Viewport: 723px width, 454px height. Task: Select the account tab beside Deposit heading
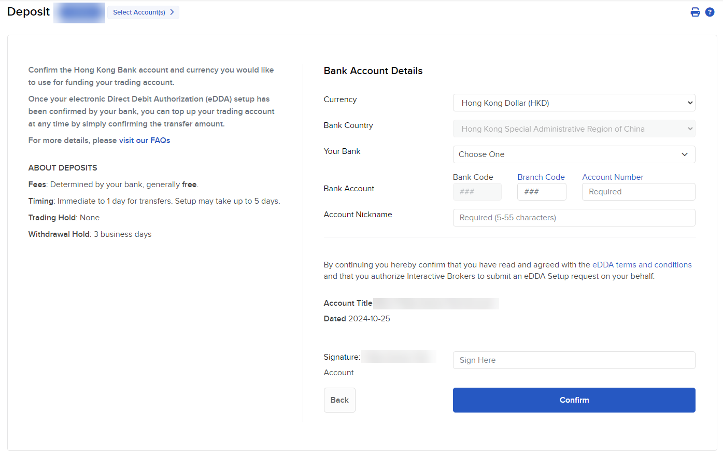(79, 12)
